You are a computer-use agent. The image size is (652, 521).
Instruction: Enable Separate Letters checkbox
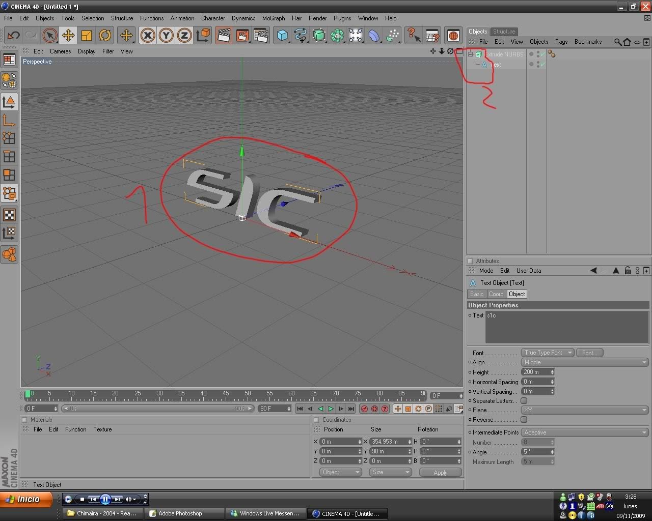point(524,401)
